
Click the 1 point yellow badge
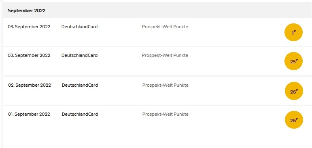point(293,32)
